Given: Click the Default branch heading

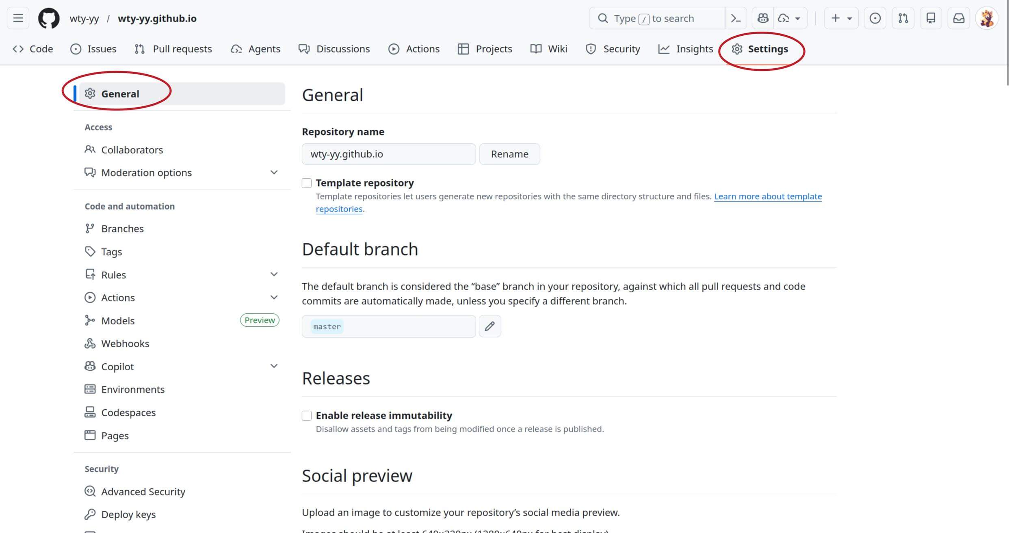Looking at the screenshot, I should 360,249.
